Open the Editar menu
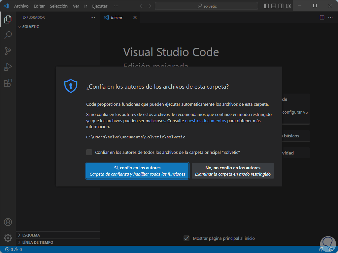 click(x=39, y=6)
